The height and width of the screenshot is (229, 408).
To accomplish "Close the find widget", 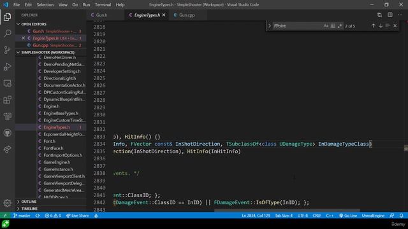I will tap(395, 25).
